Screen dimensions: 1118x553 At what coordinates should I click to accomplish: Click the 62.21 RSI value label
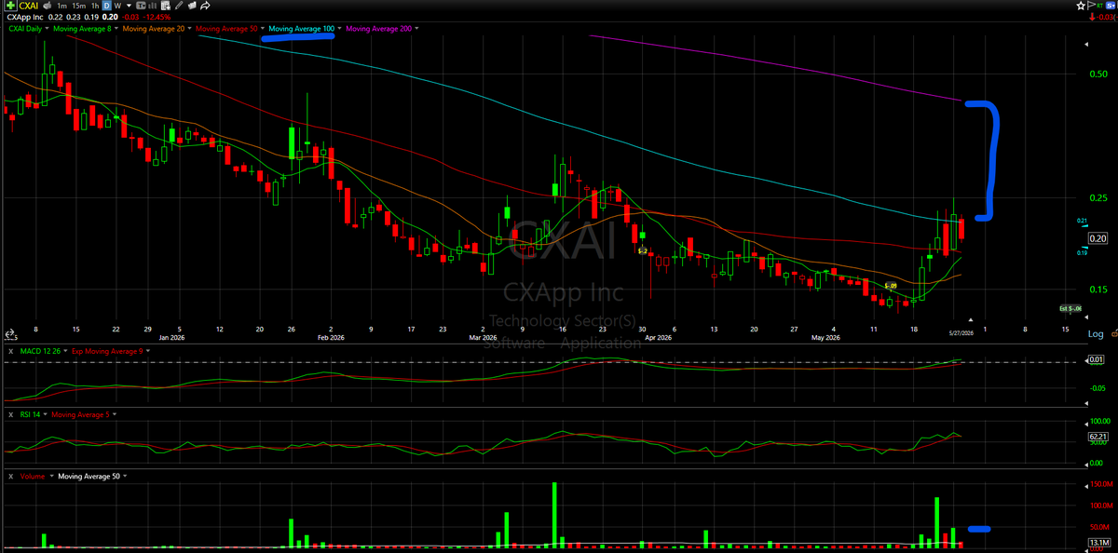coord(1098,436)
